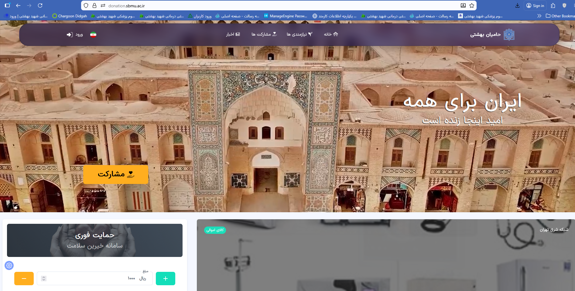The height and width of the screenshot is (291, 575).
Task: Bookmark this page with the star icon
Action: [472, 5]
